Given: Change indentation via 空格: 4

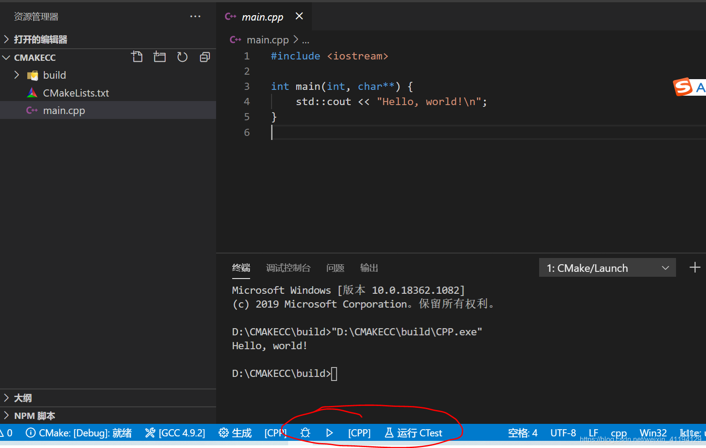Looking at the screenshot, I should point(523,433).
